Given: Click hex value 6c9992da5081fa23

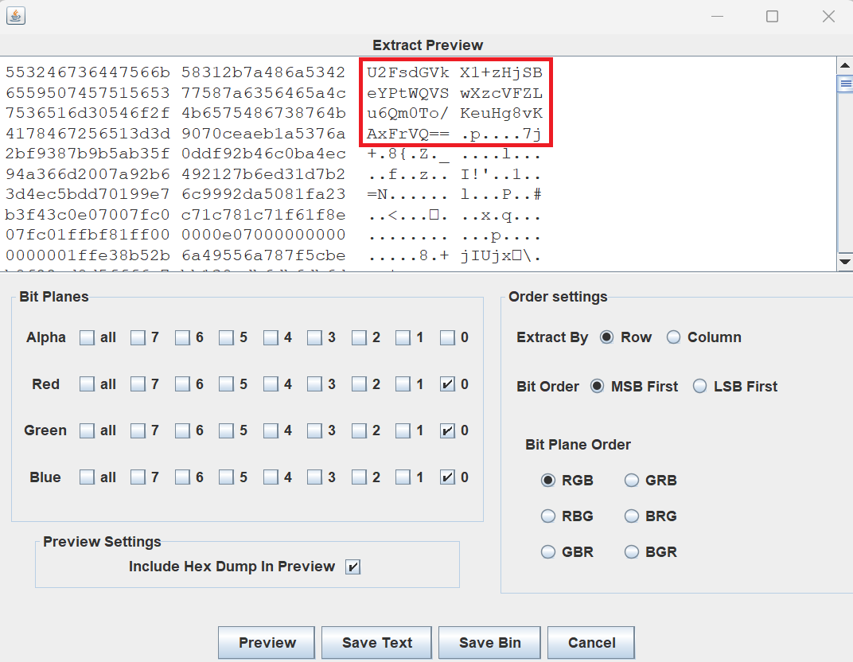Looking at the screenshot, I should click(263, 194).
